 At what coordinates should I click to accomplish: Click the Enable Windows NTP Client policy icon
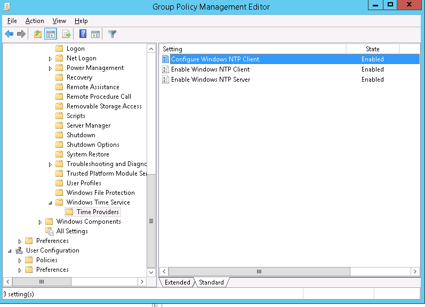(165, 69)
